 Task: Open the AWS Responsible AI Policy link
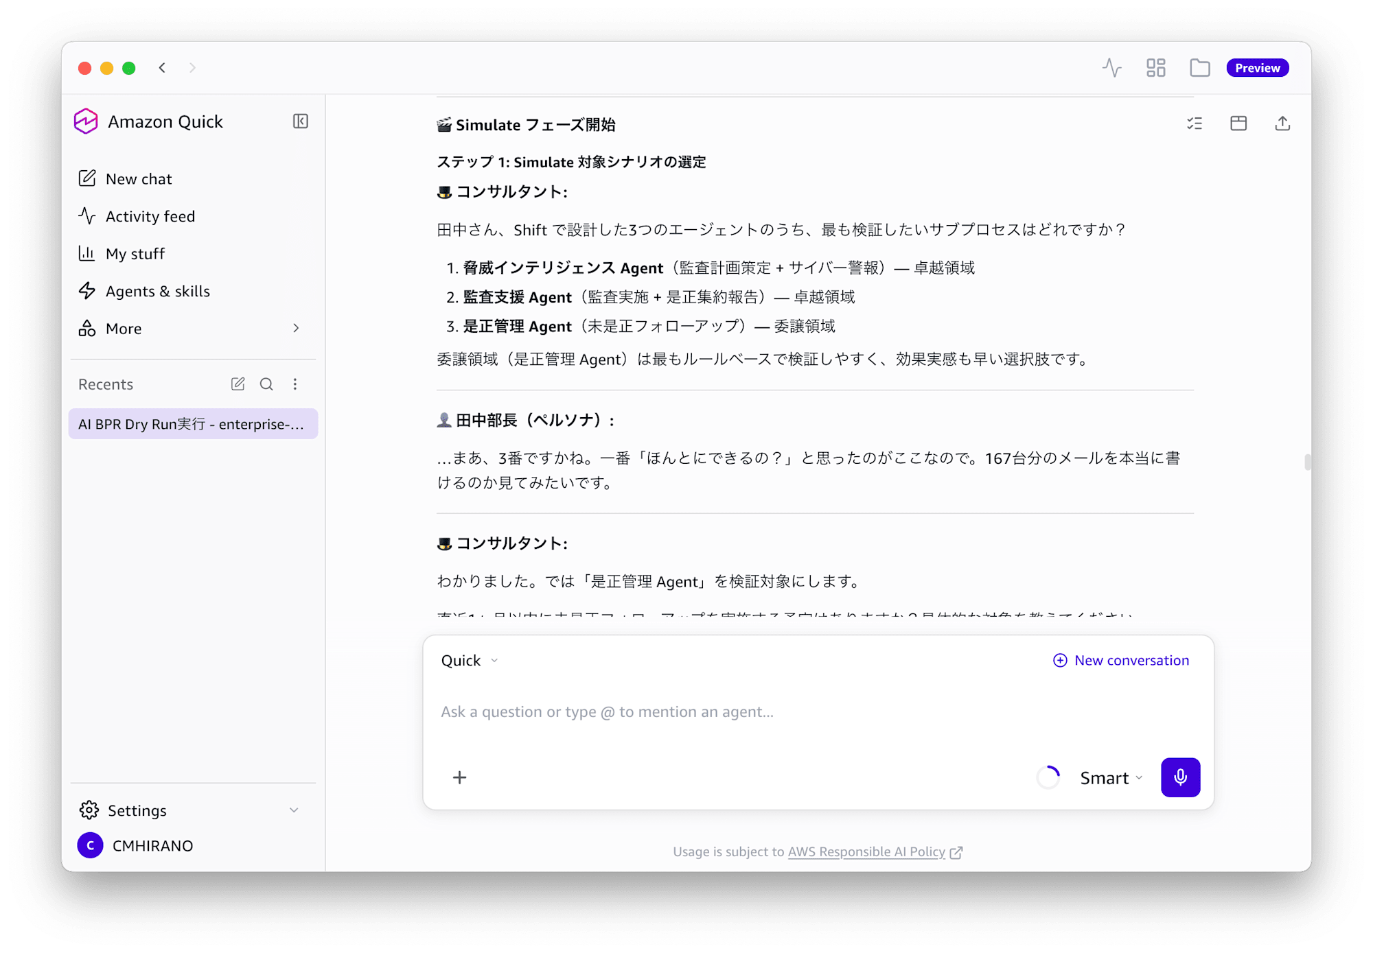(866, 851)
